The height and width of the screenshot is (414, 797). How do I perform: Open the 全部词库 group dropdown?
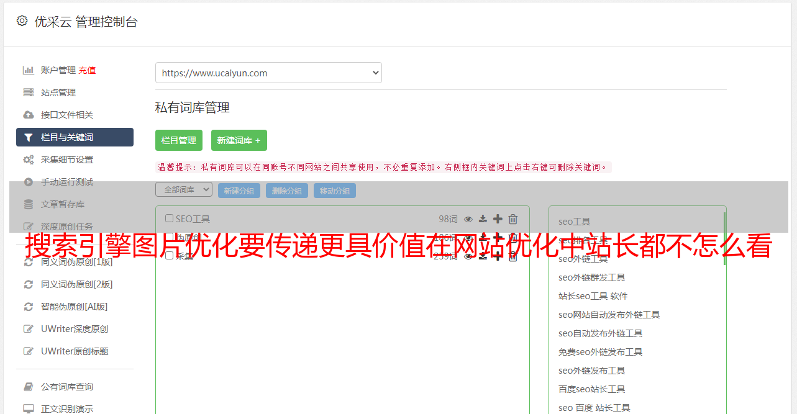click(184, 190)
